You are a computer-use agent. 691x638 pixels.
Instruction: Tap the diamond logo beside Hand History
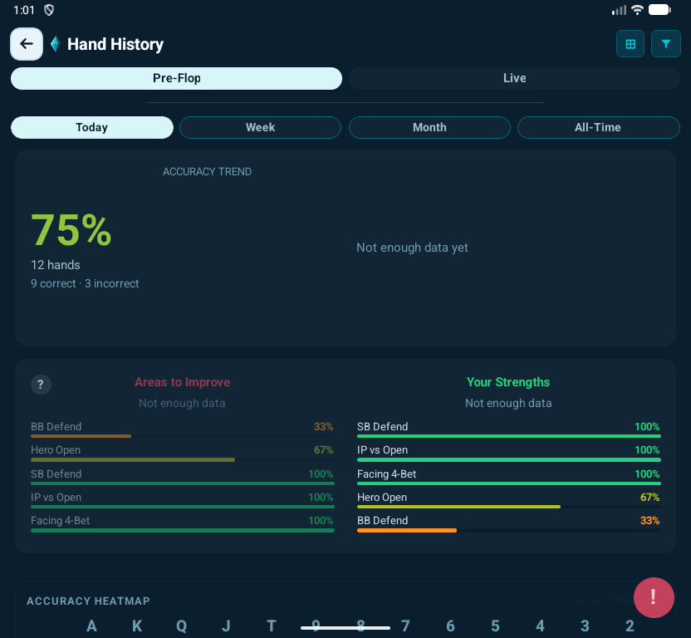[x=55, y=44]
